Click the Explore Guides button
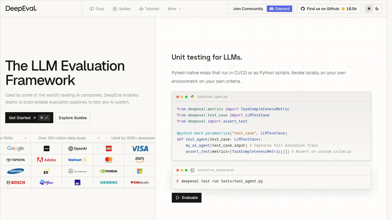Viewport: 392px width, 220px height. click(73, 118)
